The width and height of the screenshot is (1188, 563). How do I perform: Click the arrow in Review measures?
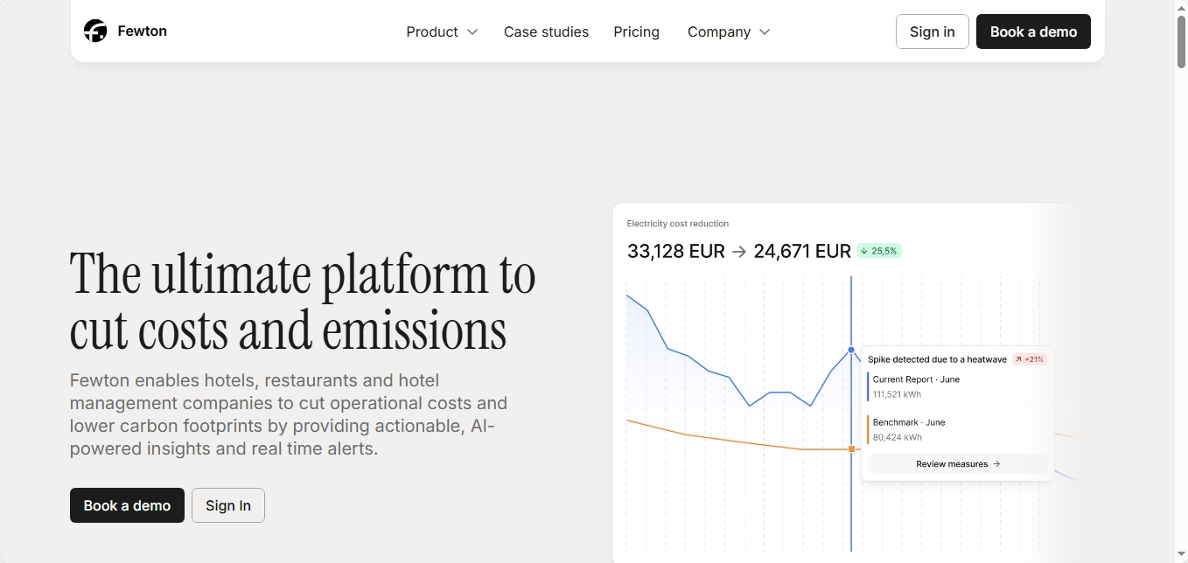pos(996,464)
